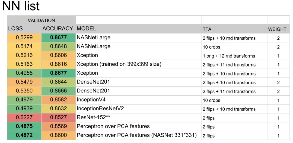
Task: Select the MODEL column header
Action: click(x=86, y=29)
